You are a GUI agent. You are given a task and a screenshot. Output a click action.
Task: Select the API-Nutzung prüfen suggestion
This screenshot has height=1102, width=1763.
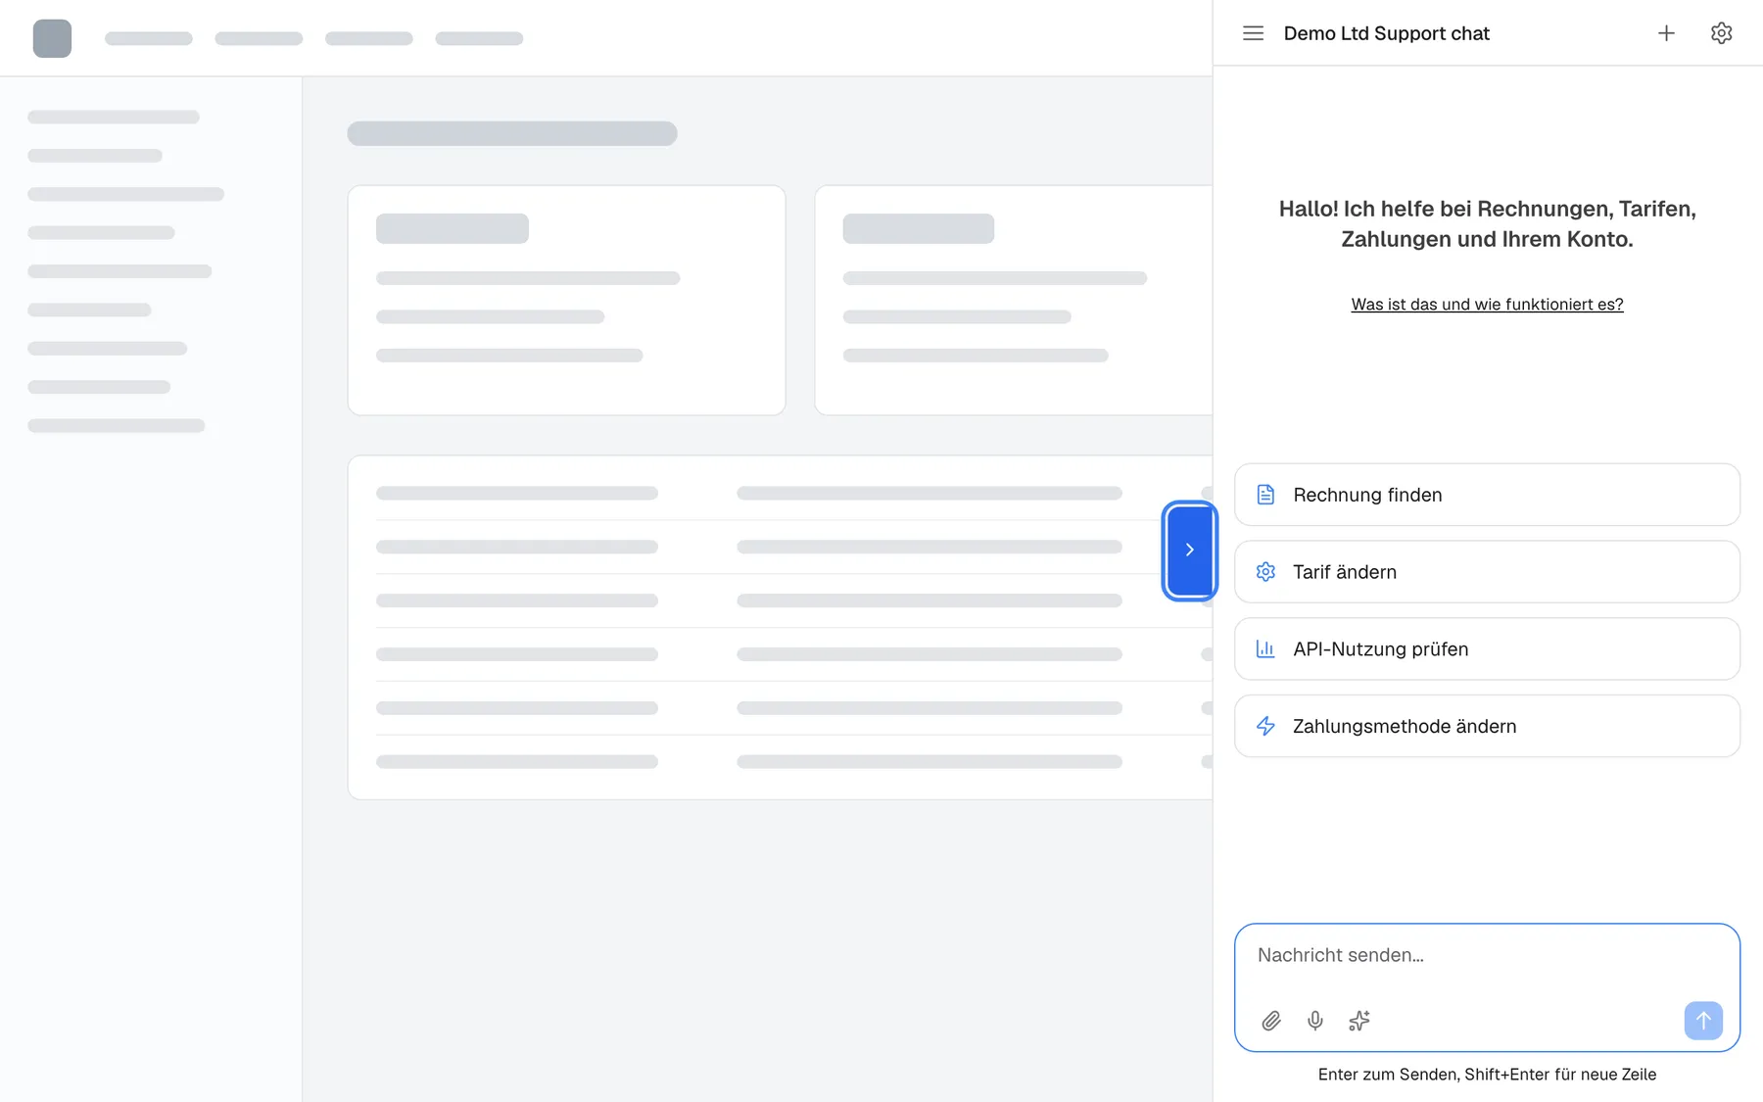pyautogui.click(x=1487, y=648)
